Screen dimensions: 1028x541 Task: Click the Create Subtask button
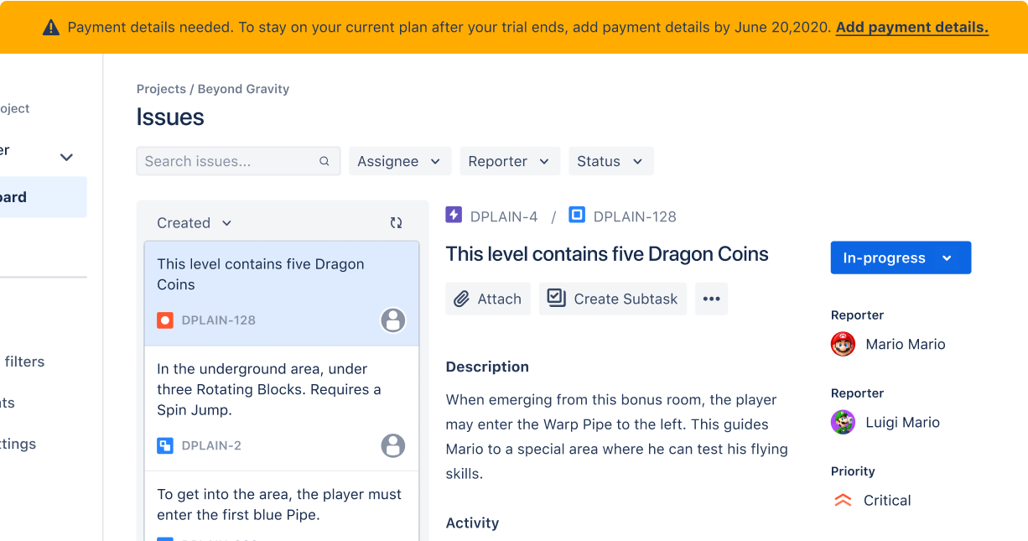tap(613, 299)
